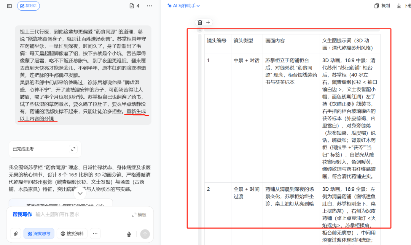Toggle 搜索资料 web search option

tap(72, 234)
